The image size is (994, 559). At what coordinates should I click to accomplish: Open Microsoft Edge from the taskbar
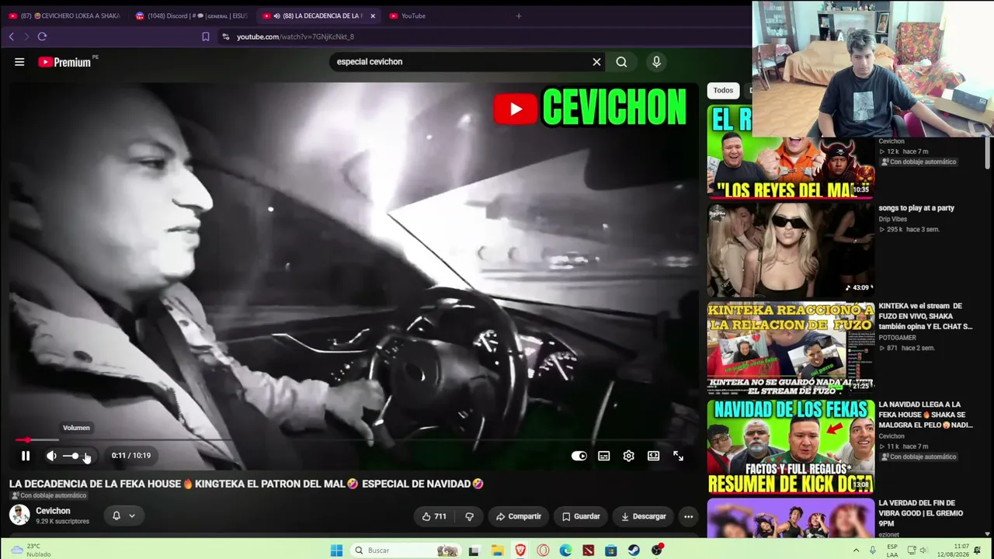tap(565, 550)
